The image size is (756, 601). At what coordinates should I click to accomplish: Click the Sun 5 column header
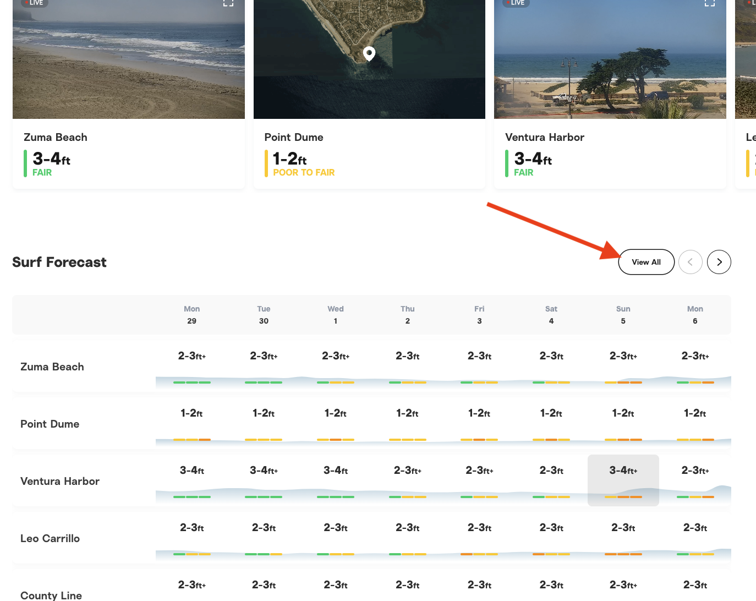pos(623,315)
